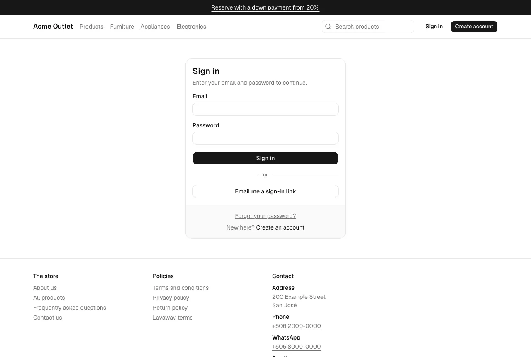The width and height of the screenshot is (531, 357).
Task: Focus the Search products field
Action: pyautogui.click(x=368, y=27)
